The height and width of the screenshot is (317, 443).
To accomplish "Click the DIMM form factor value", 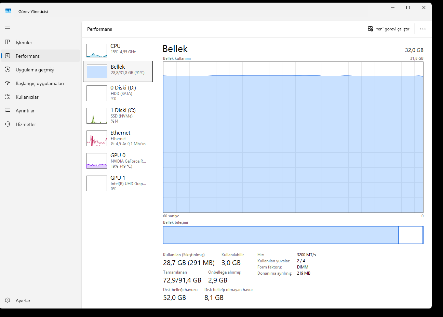I will tap(303, 267).
